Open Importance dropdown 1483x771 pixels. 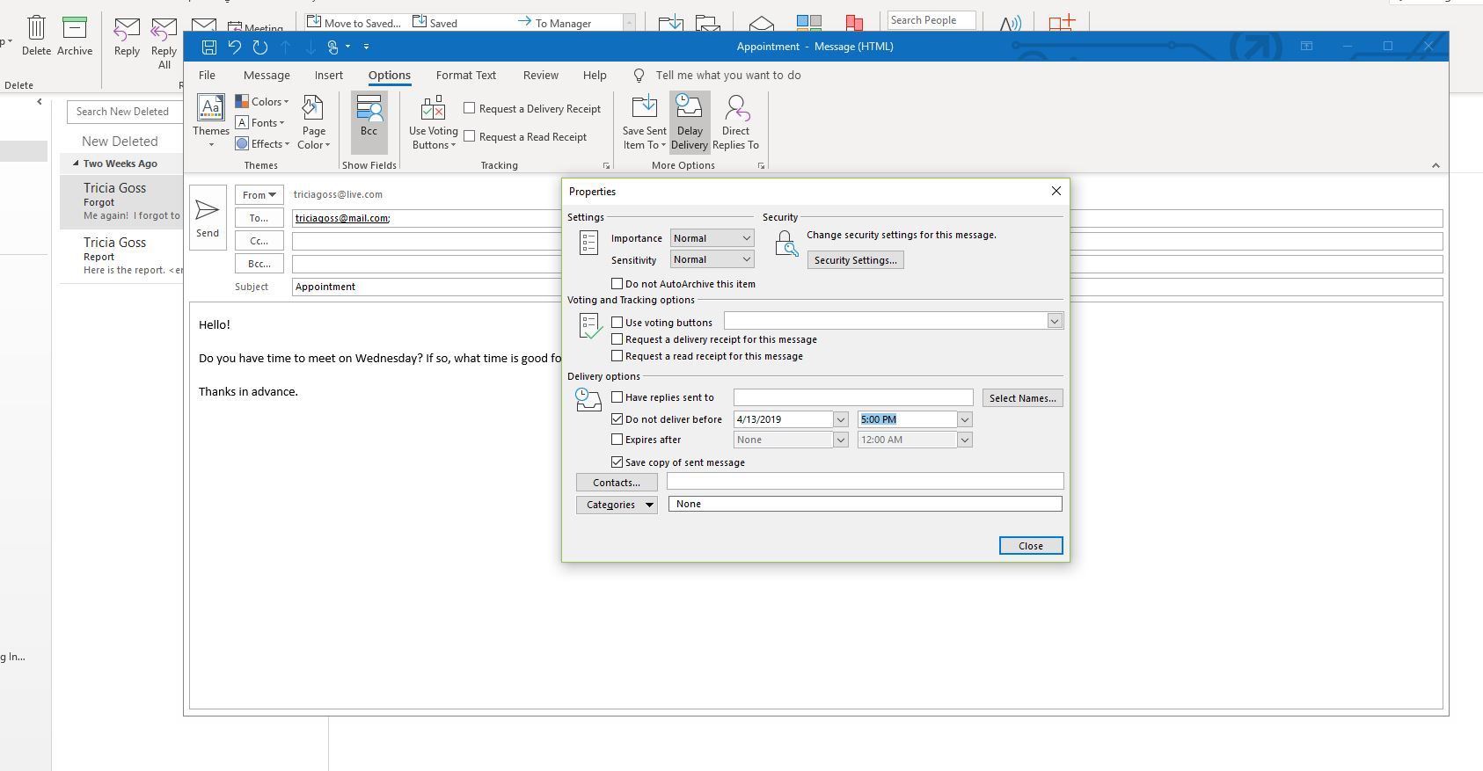[712, 238]
